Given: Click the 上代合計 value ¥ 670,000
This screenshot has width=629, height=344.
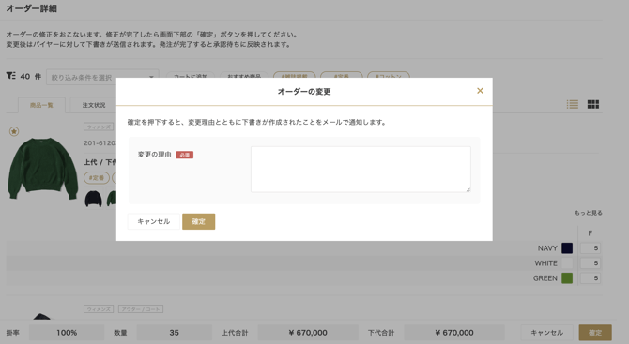Looking at the screenshot, I should (308, 333).
